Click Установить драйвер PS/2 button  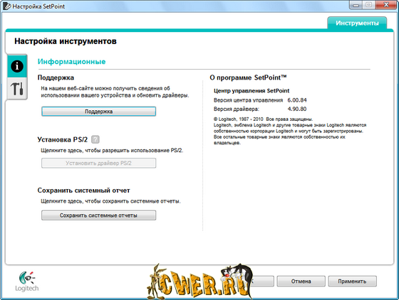(x=99, y=163)
